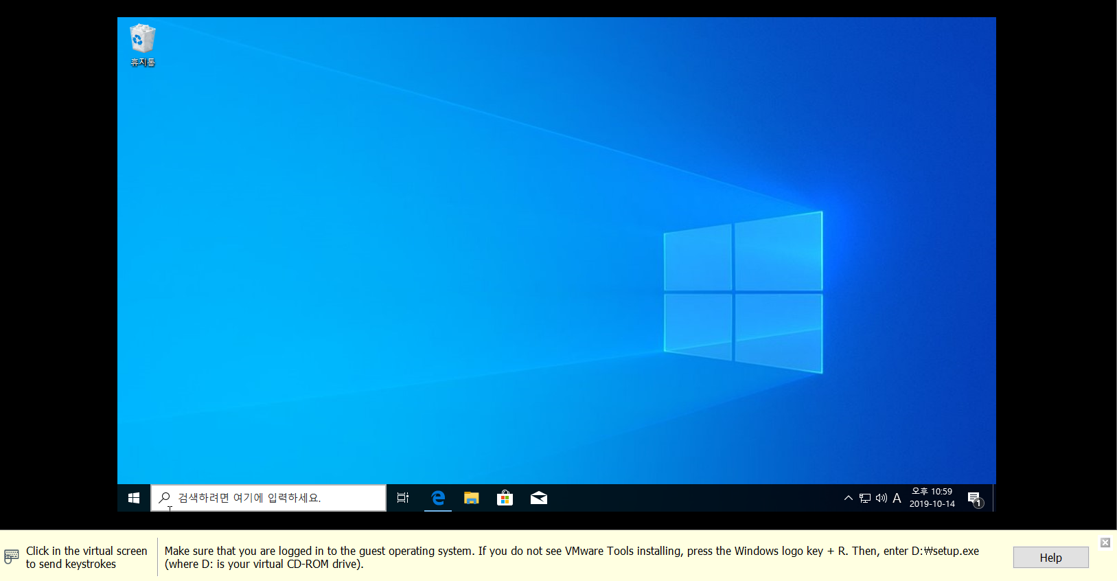This screenshot has width=1117, height=581.
Task: Open the Mail app from the taskbar
Action: (x=539, y=498)
